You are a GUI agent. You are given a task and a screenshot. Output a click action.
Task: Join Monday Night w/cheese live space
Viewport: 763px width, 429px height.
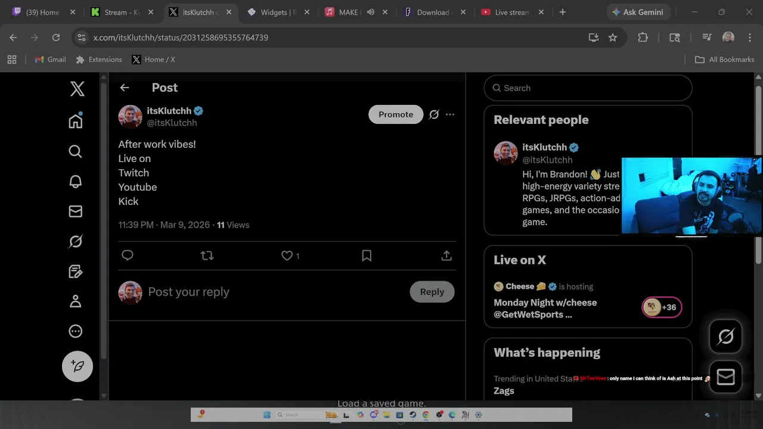[545, 308]
